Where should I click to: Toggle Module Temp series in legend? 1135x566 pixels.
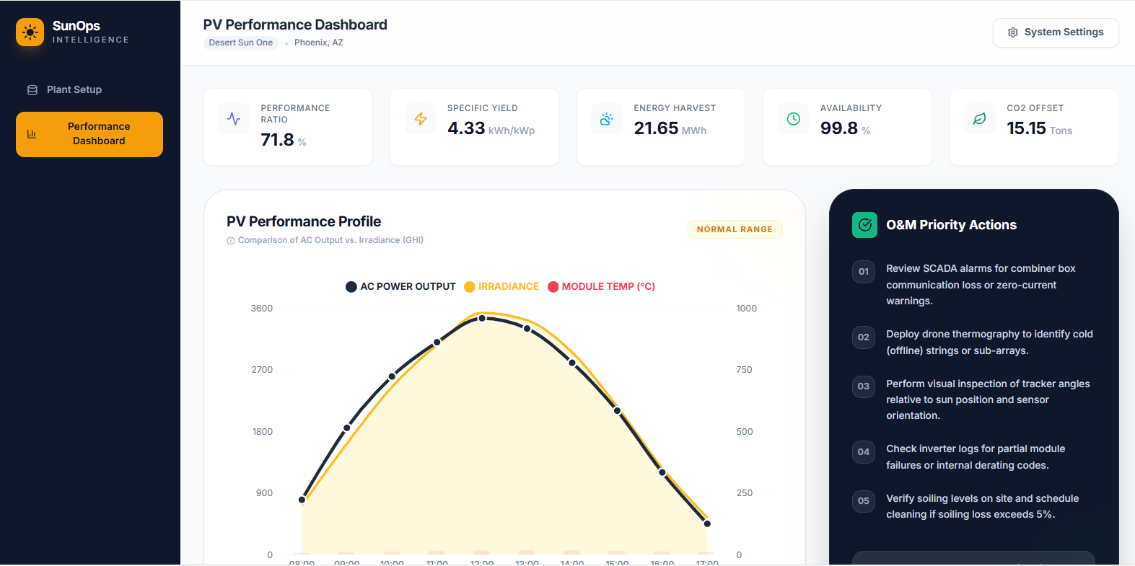tap(601, 287)
